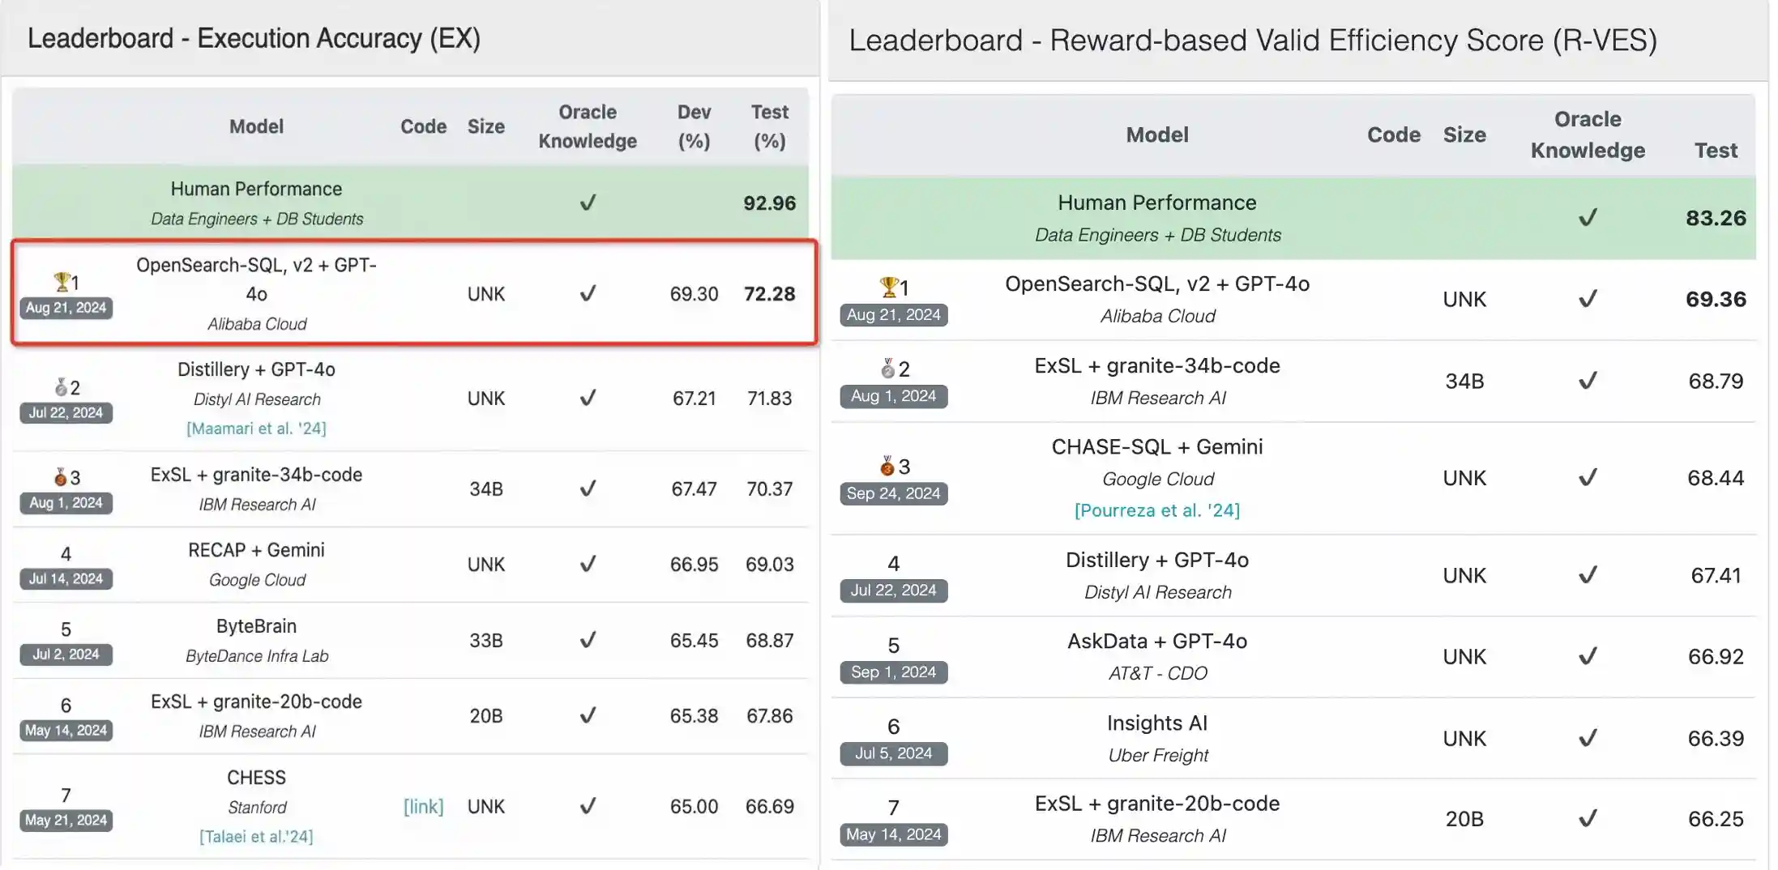Click the silver medal icon in the R-VES leaderboard
Viewport: 1778px width, 870px height.
pyautogui.click(x=888, y=369)
